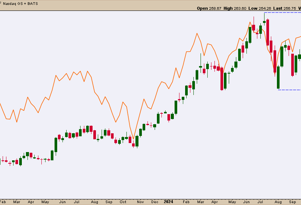Screen dimensions: 301x205
Task: Click the Oct label on time axis
Action: (123, 202)
